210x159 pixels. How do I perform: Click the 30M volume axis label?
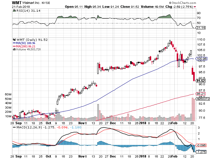coord(8,108)
